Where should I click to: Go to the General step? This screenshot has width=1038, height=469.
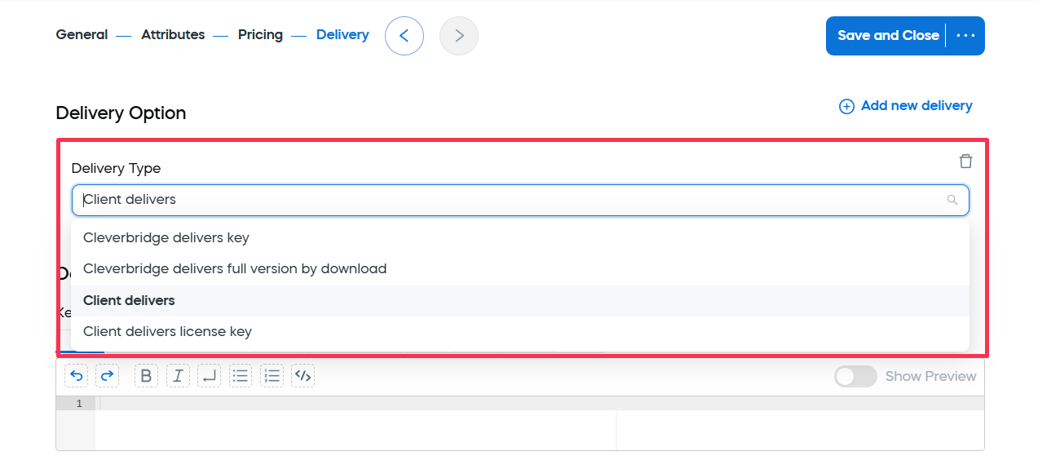tap(82, 35)
